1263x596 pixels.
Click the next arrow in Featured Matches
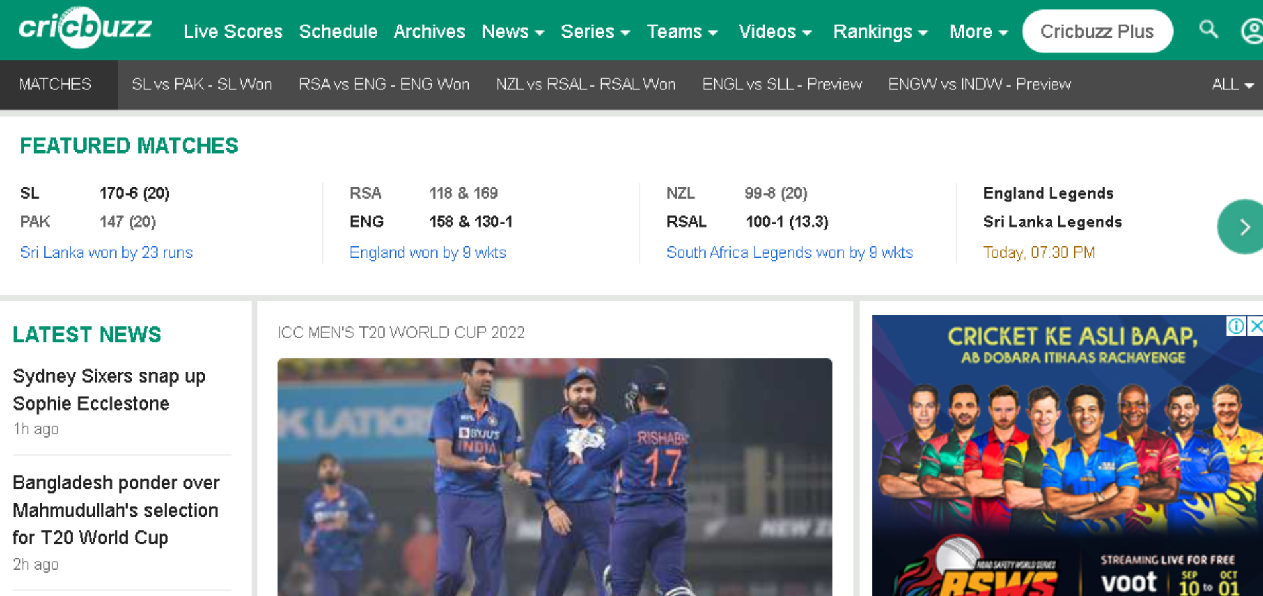point(1243,227)
